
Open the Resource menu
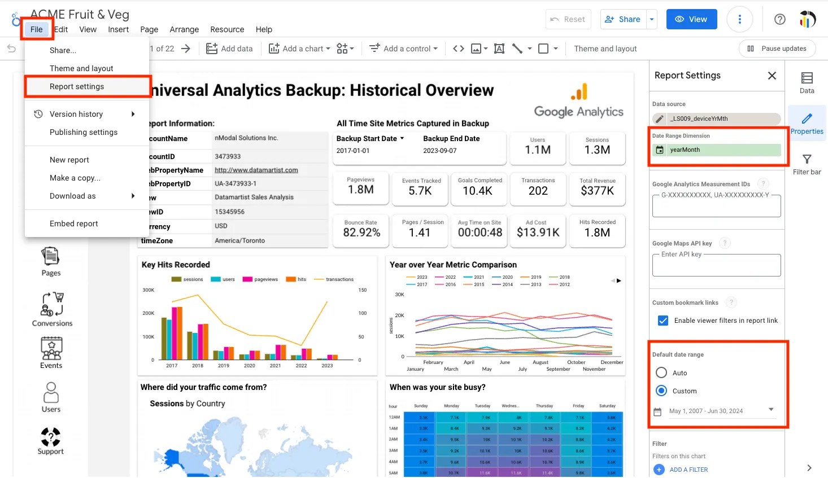tap(227, 29)
